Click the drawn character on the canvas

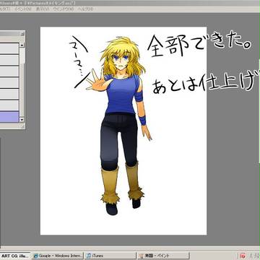pyautogui.click(x=121, y=125)
